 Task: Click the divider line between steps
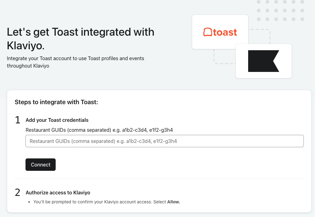159,179
